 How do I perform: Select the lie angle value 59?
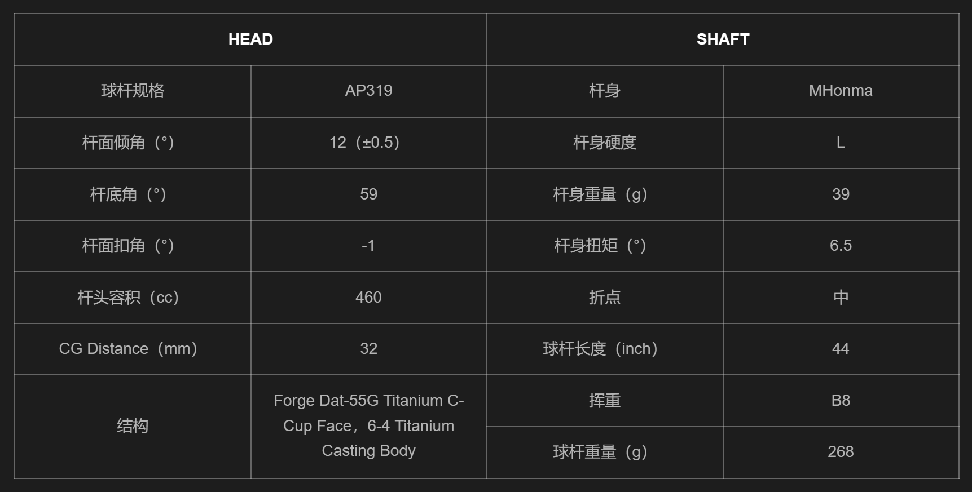point(368,194)
